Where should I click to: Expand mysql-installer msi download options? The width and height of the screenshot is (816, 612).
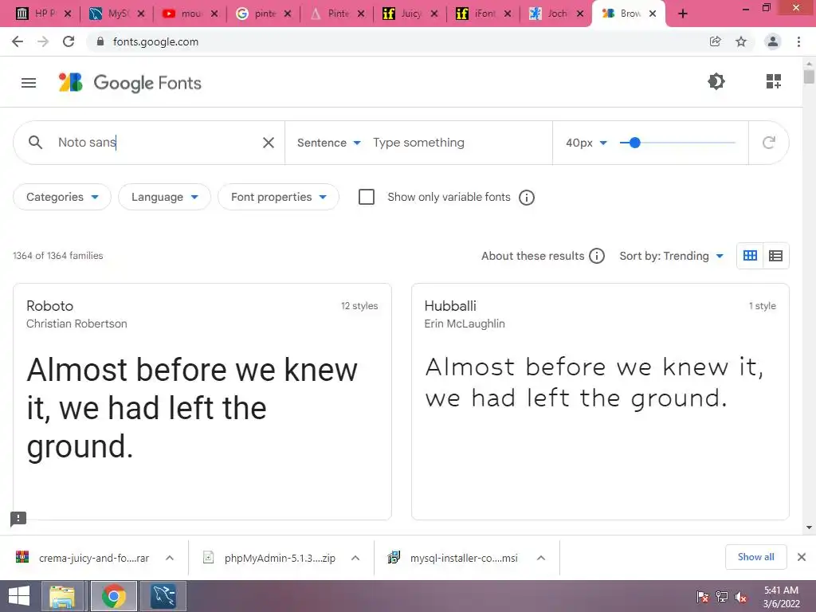click(x=541, y=558)
